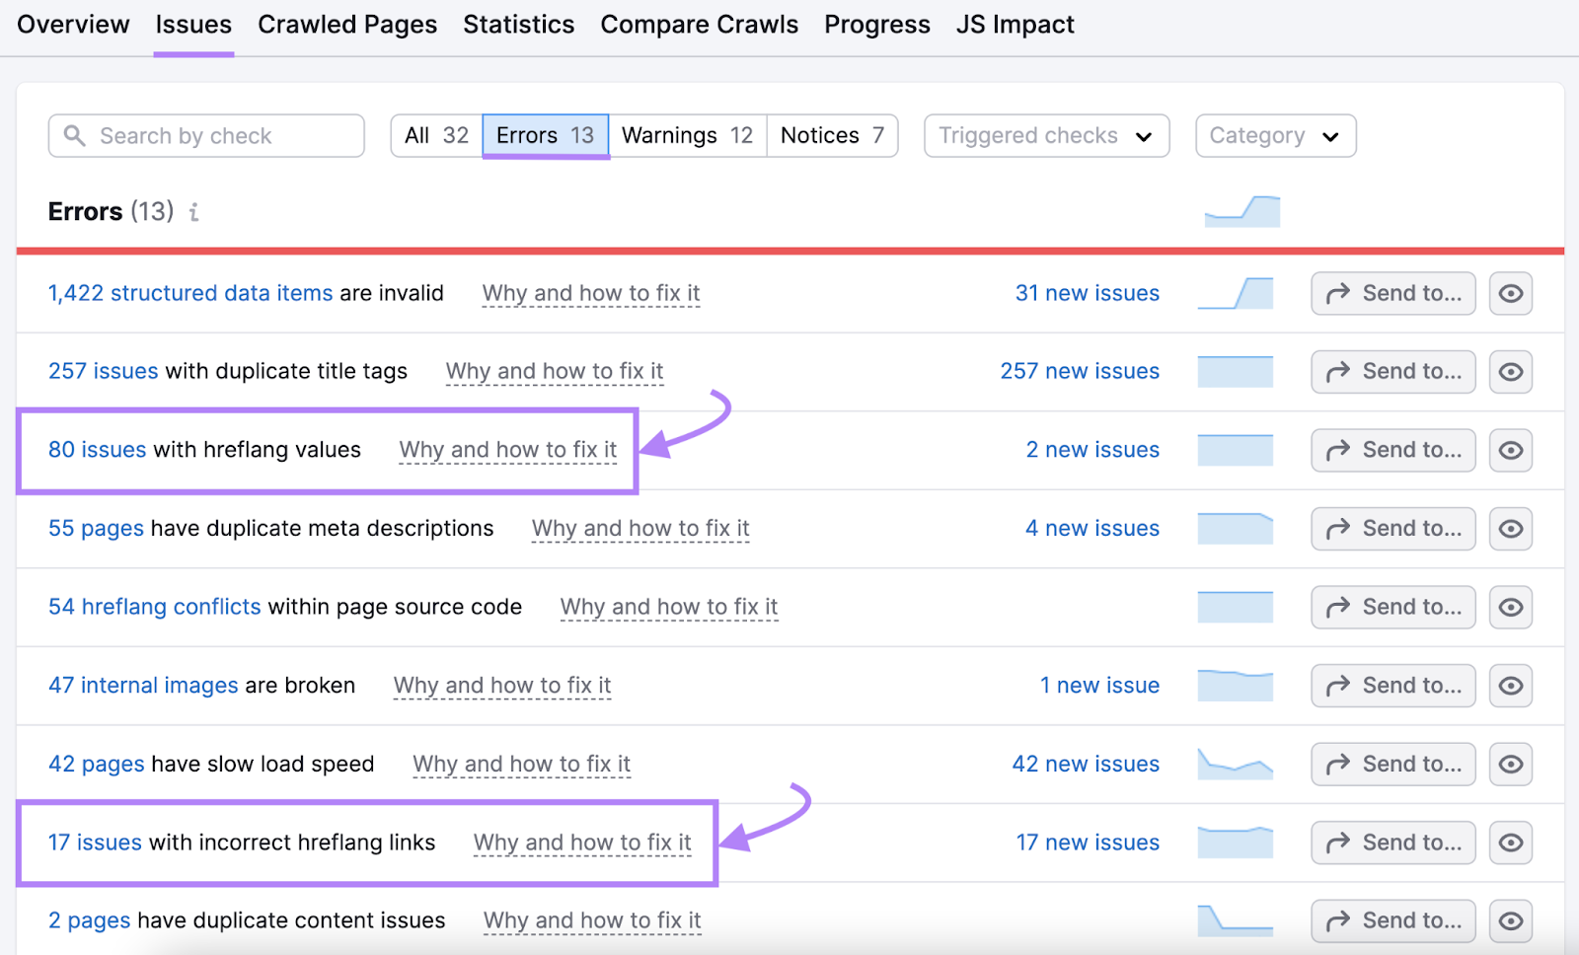Open the trend chart icon above the issues list
The width and height of the screenshot is (1579, 955).
[x=1241, y=210]
